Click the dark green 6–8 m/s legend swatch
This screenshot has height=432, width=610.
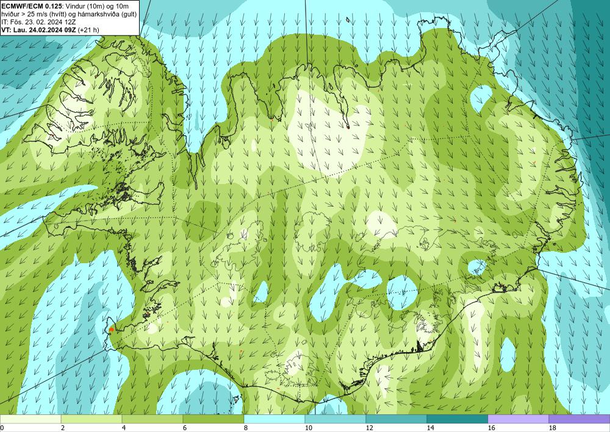click(213, 419)
